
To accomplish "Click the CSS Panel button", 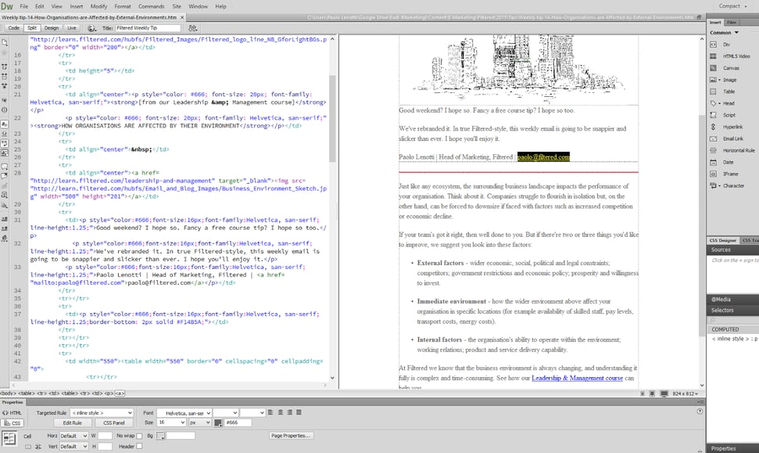I will 114,423.
